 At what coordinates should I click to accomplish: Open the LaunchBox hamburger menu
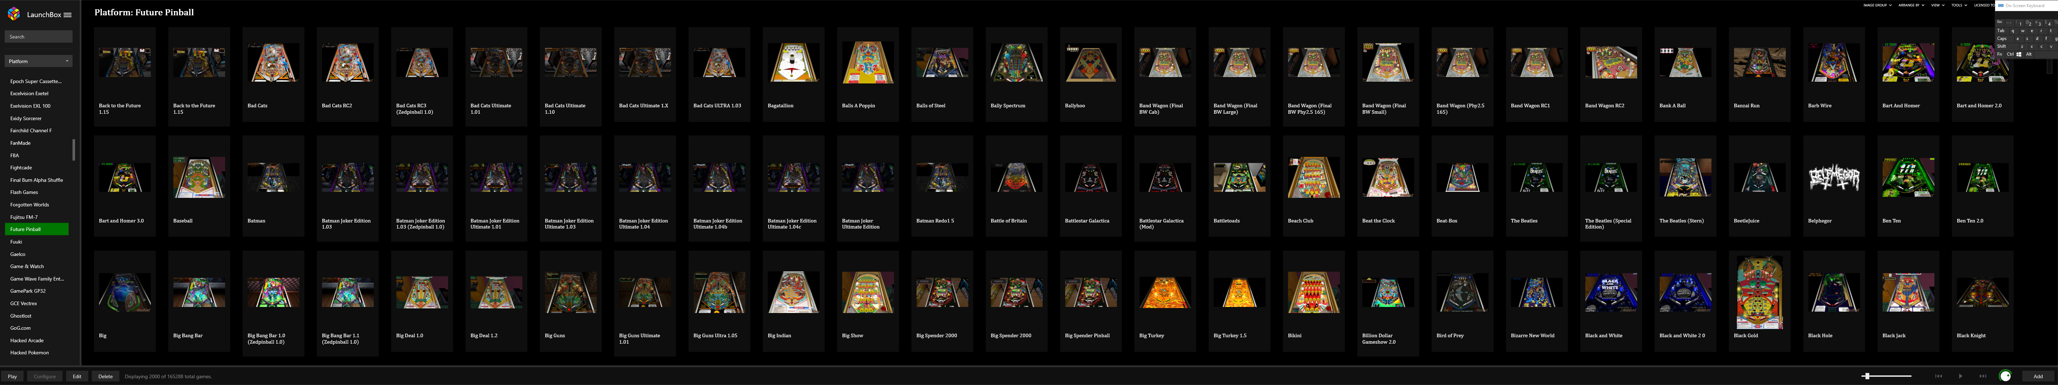(x=68, y=14)
